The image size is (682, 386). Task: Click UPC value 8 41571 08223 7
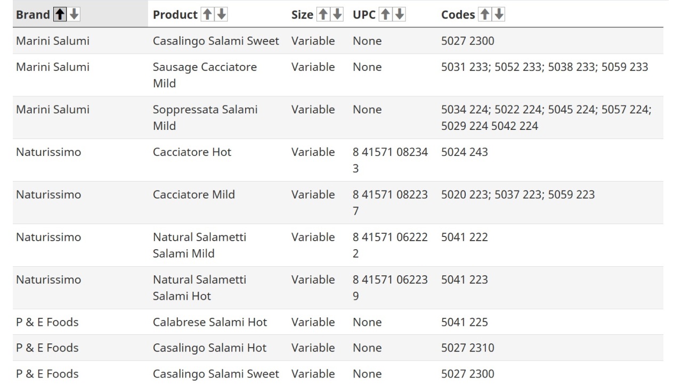[390, 202]
